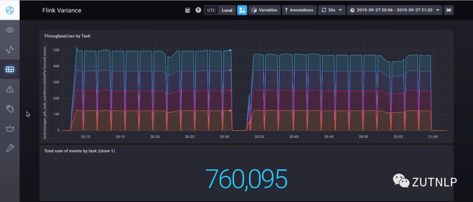Image resolution: width=473 pixels, height=202 pixels.
Task: Click the 760,095 single stat value
Action: [246, 179]
